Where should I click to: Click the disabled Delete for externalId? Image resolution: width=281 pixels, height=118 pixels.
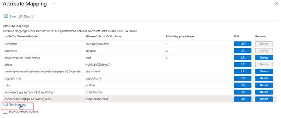[x=264, y=50]
